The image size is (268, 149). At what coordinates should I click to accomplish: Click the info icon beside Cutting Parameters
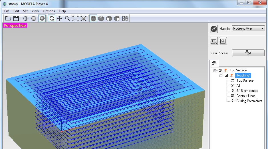pos(232,101)
